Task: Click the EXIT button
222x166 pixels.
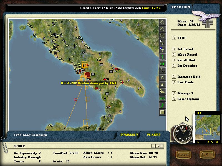Action: pos(207,154)
